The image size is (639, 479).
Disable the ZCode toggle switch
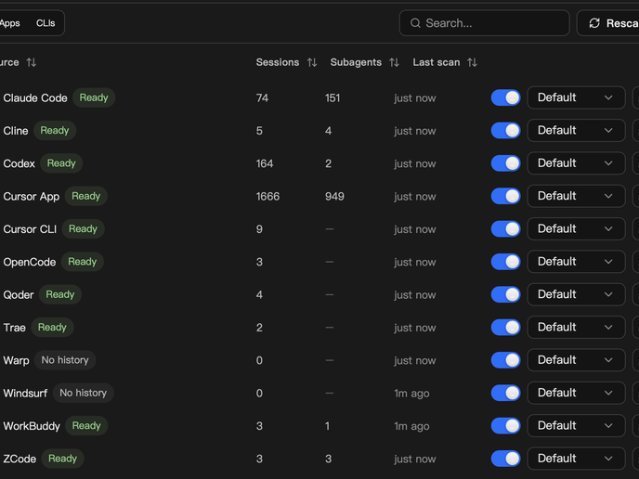(506, 459)
